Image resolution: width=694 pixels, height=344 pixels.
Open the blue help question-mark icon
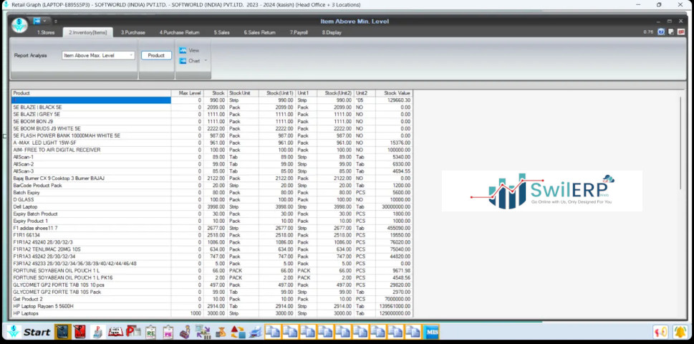coord(661,32)
